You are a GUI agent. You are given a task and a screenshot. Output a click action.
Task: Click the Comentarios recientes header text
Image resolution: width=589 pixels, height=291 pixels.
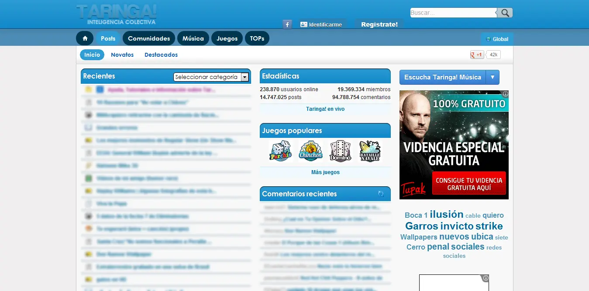coord(300,194)
